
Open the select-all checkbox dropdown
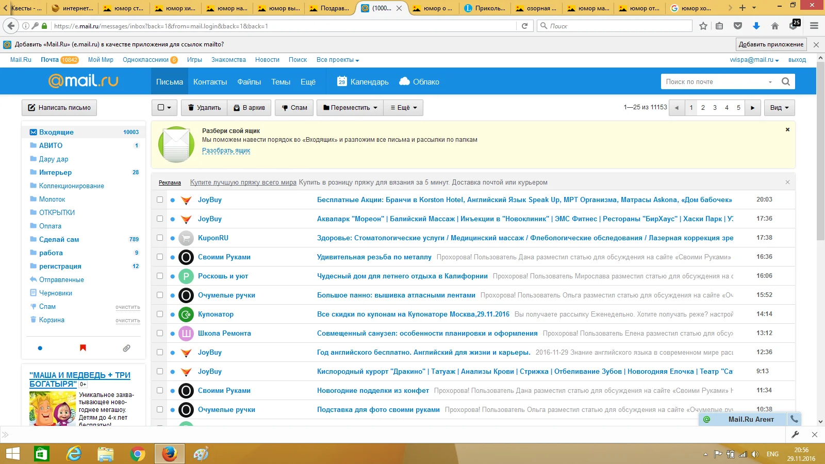coord(164,108)
